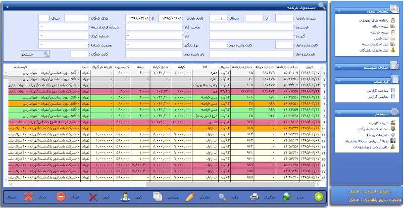404x208 pixels.
Task: Click the dark red X ابطال (Void) icon
Action: pyautogui.click(x=93, y=197)
